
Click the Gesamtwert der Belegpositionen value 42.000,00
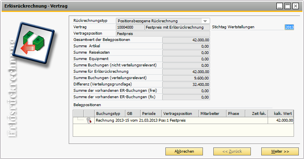186,40
